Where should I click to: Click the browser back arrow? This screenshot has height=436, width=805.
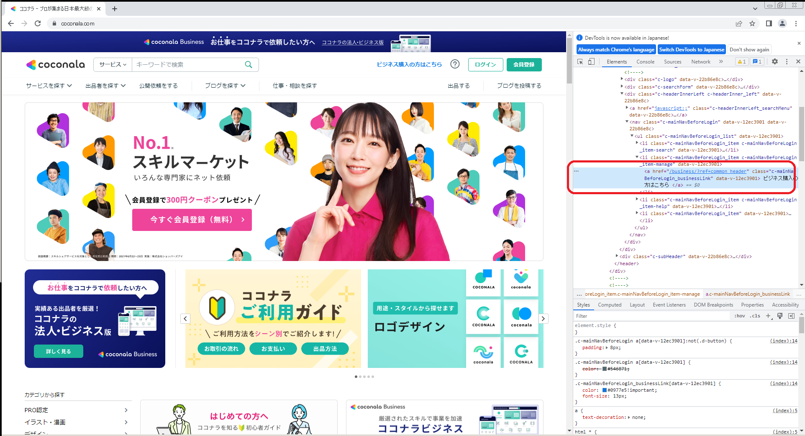tap(11, 23)
